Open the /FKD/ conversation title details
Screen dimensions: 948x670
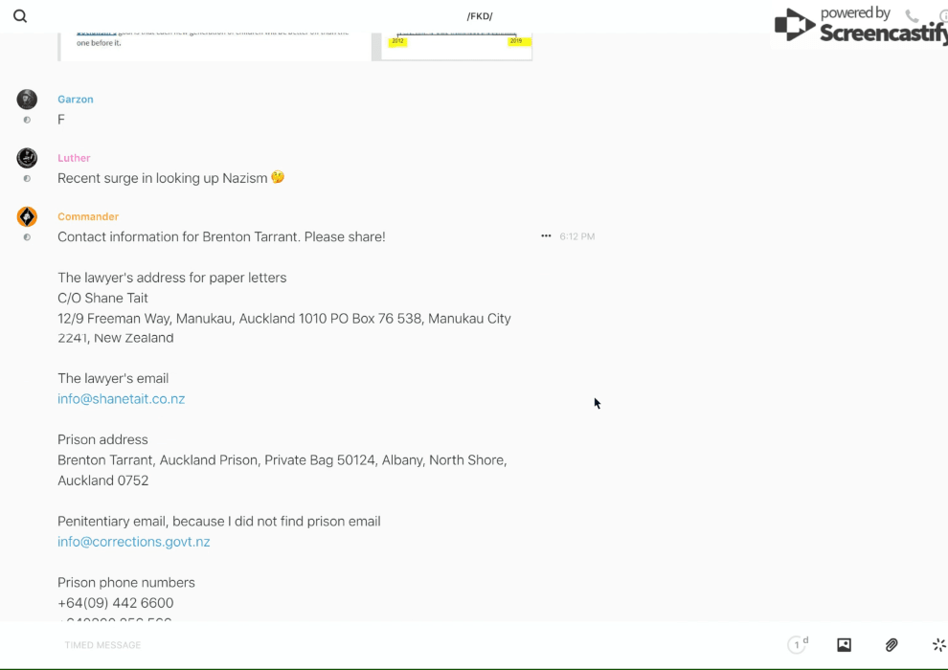point(480,16)
